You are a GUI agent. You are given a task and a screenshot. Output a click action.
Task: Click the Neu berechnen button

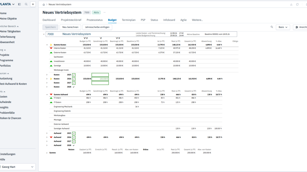point(70,27)
